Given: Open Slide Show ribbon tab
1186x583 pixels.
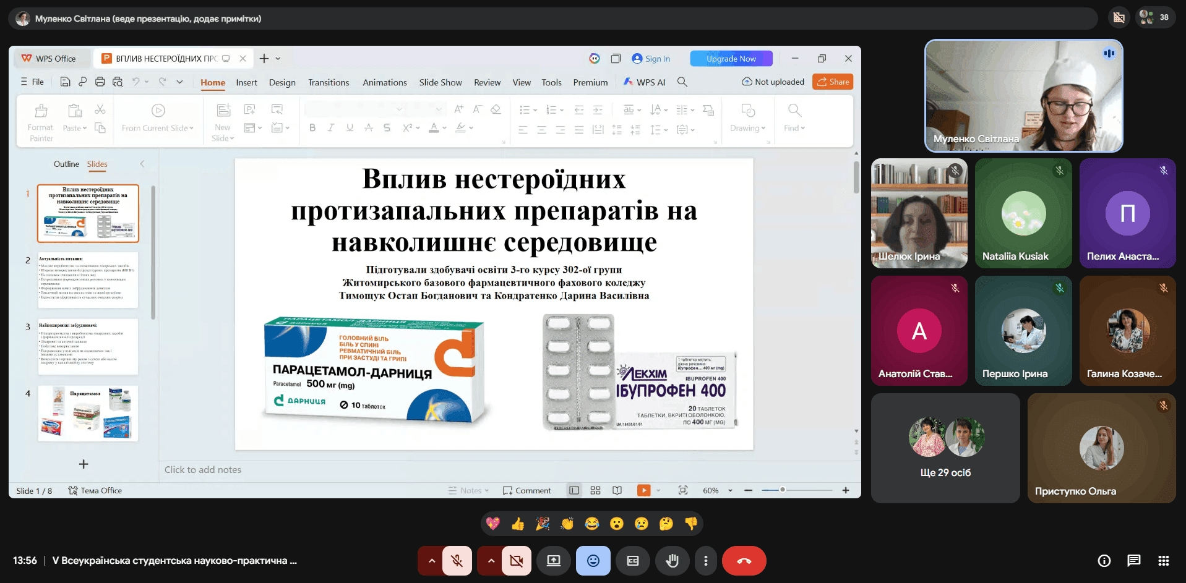Looking at the screenshot, I should pos(440,82).
